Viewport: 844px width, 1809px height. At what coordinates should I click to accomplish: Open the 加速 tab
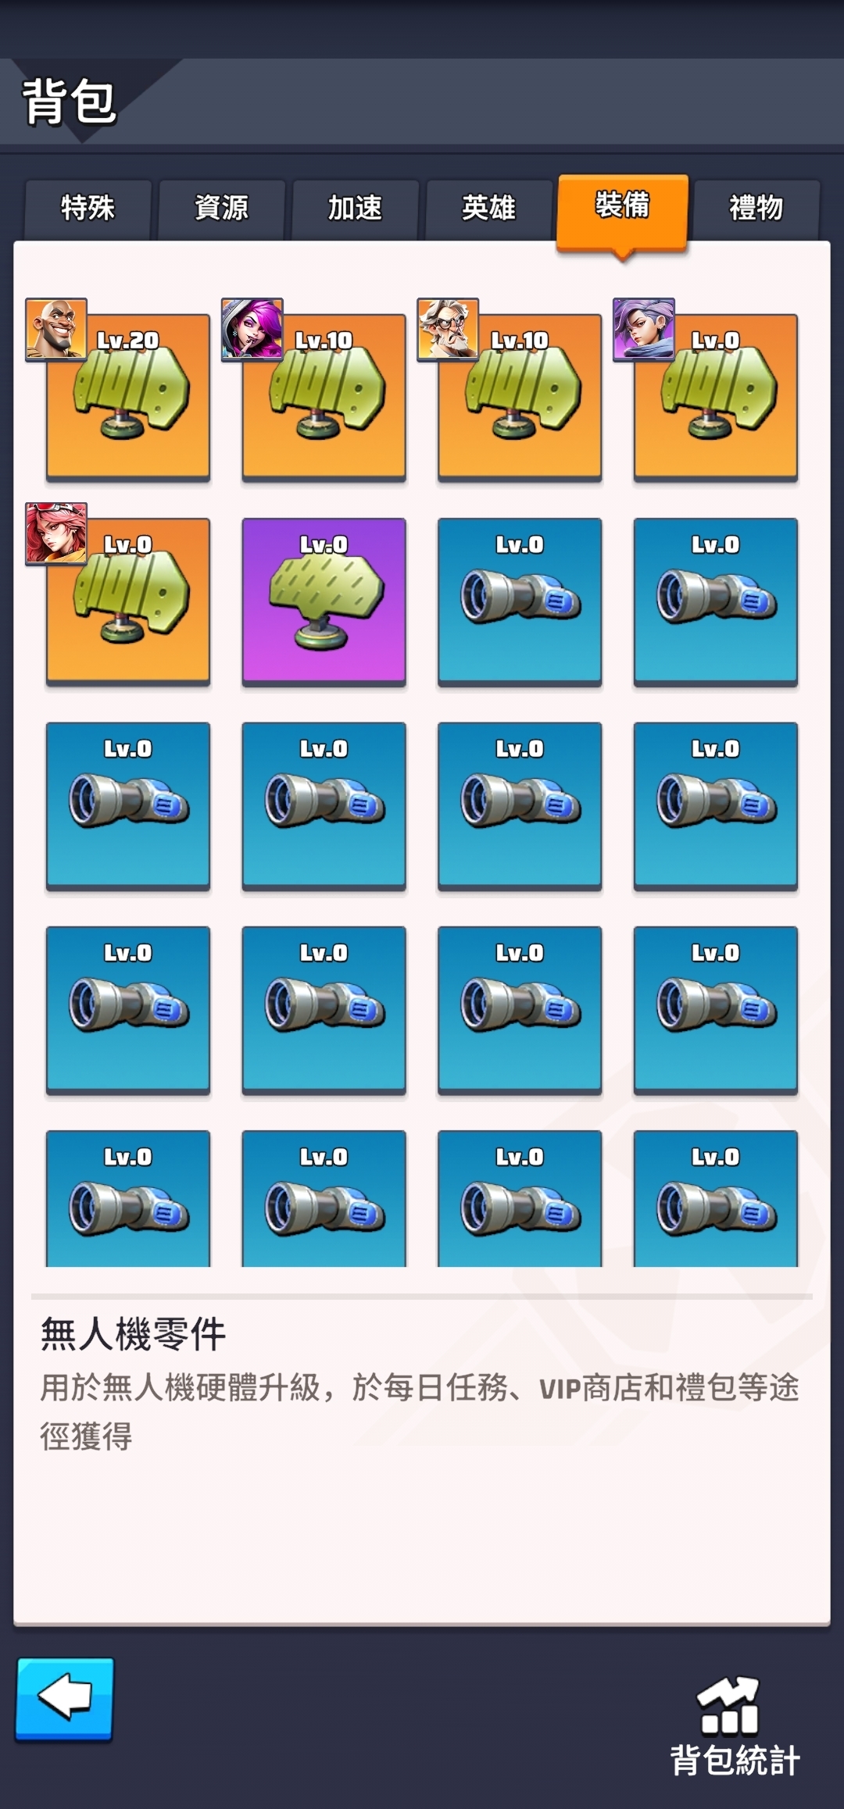coord(355,209)
